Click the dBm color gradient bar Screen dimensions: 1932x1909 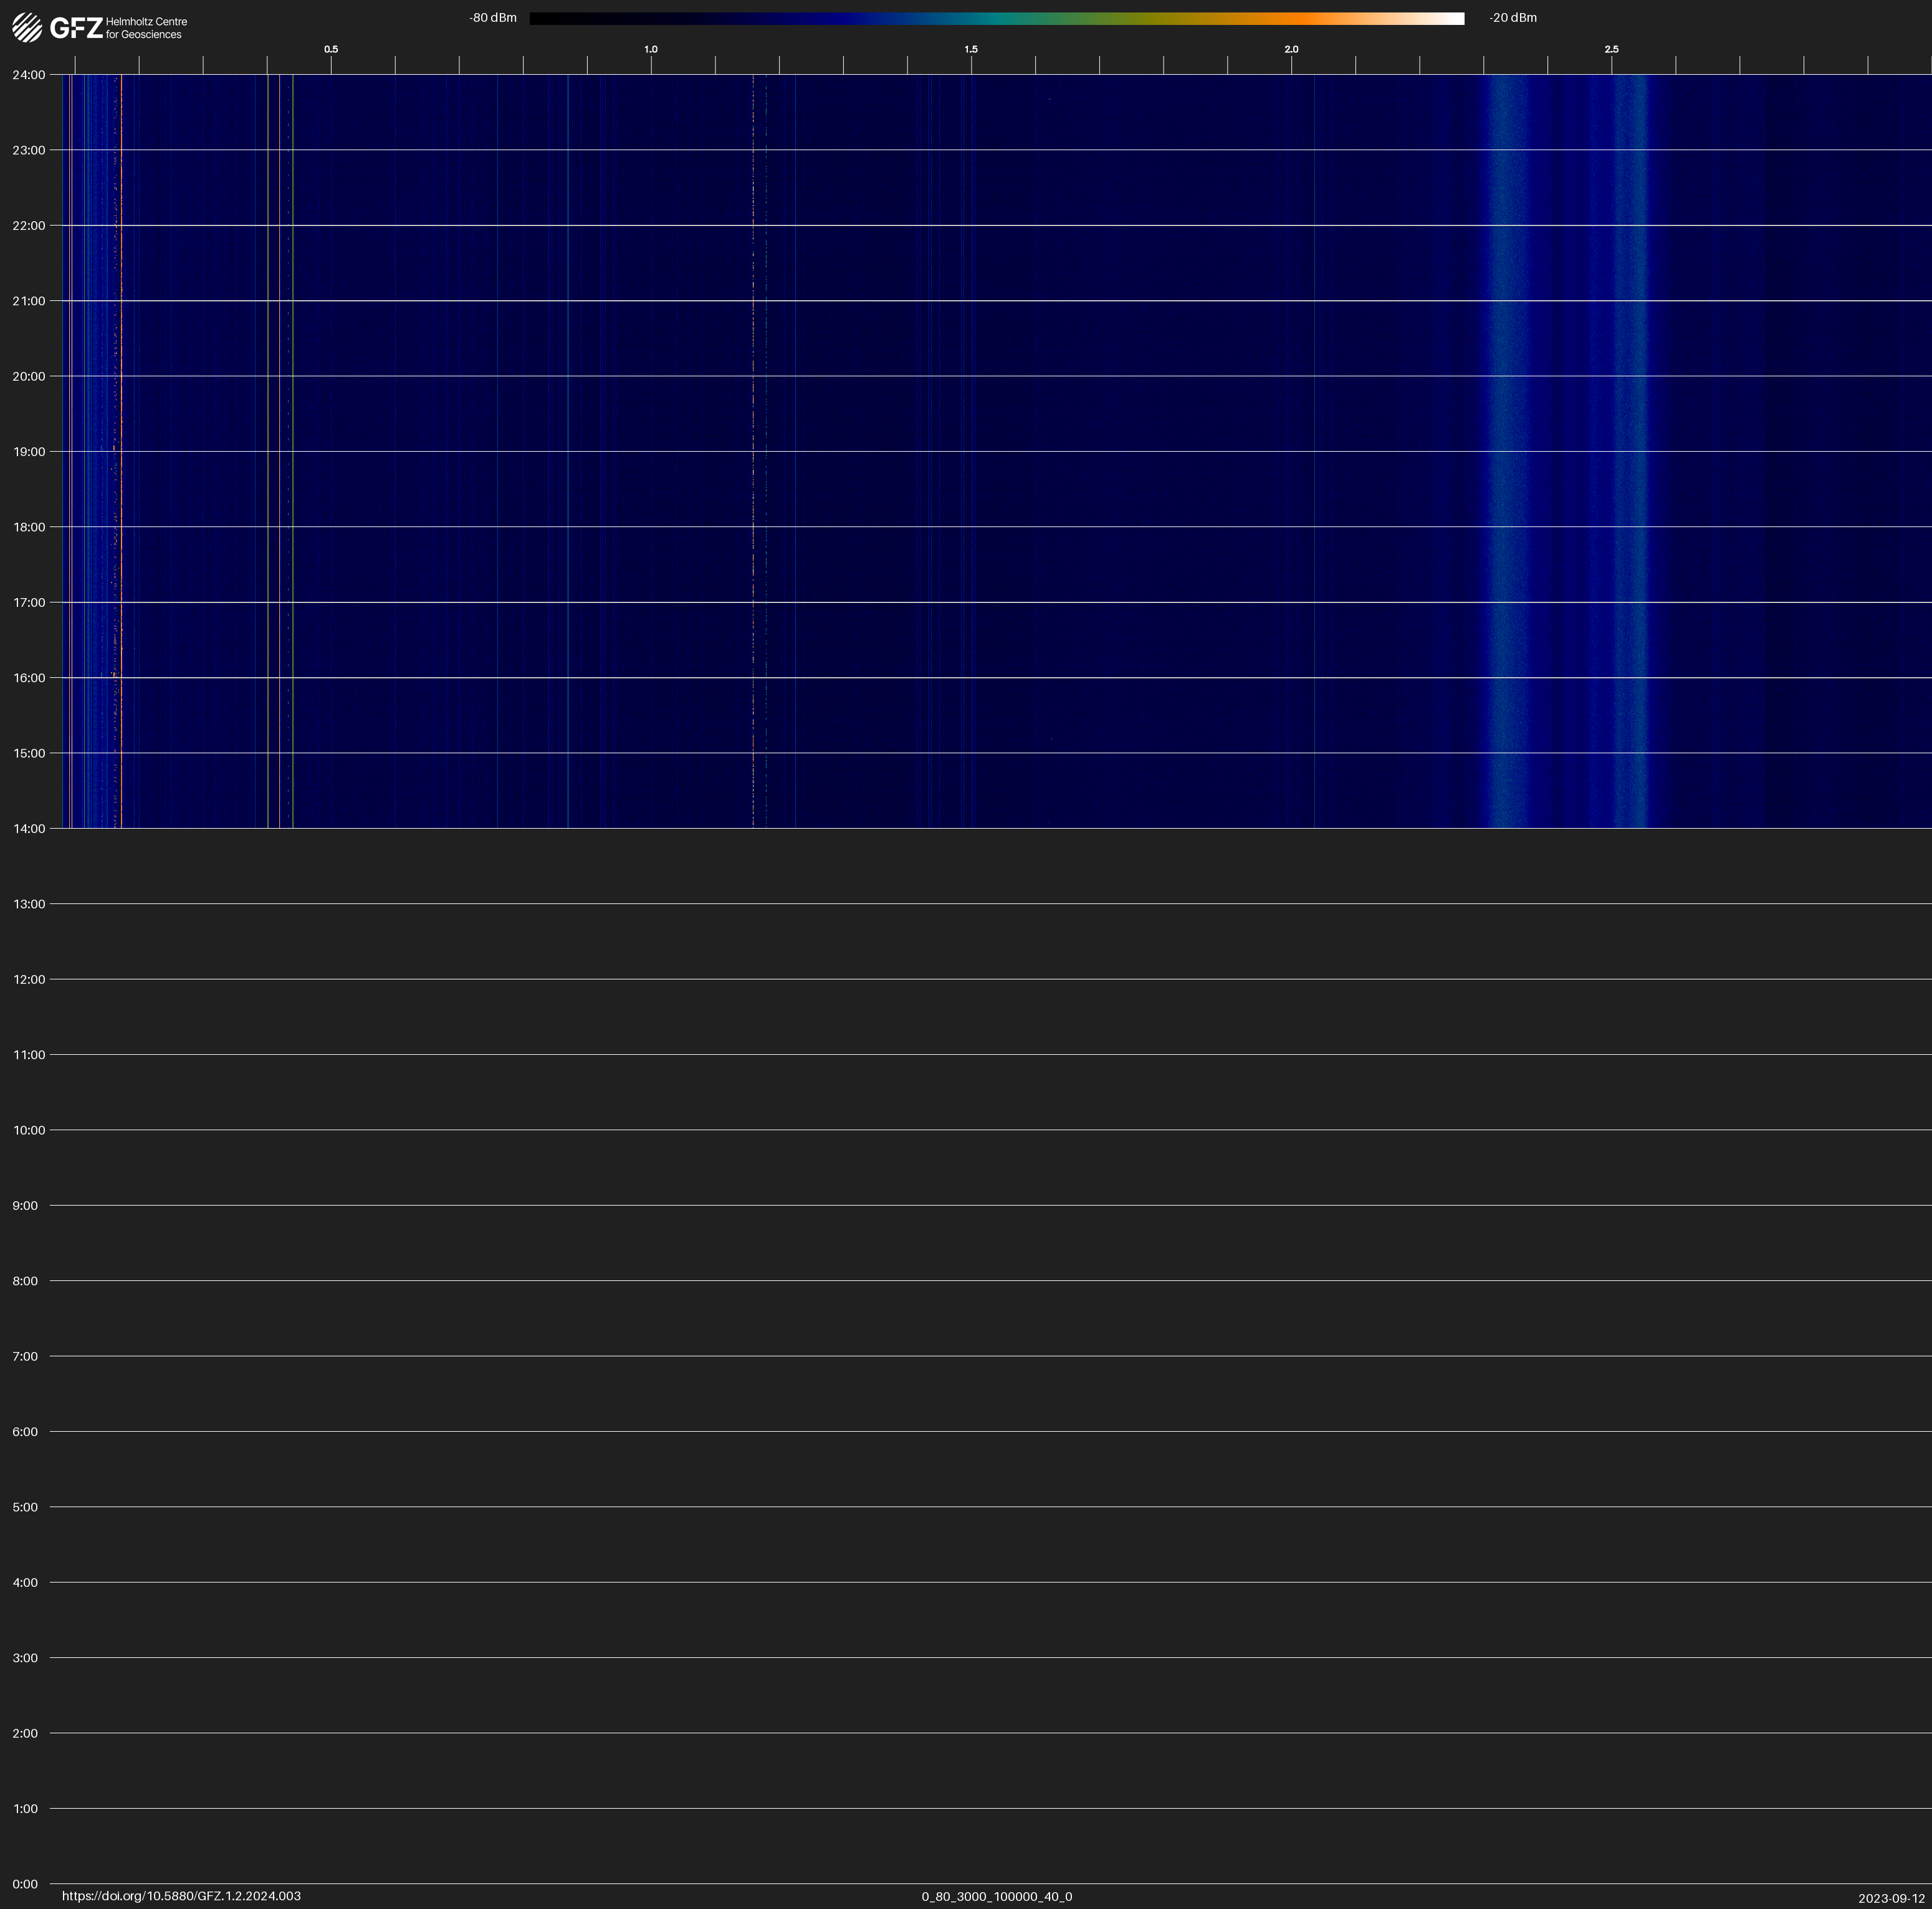[x=996, y=18]
